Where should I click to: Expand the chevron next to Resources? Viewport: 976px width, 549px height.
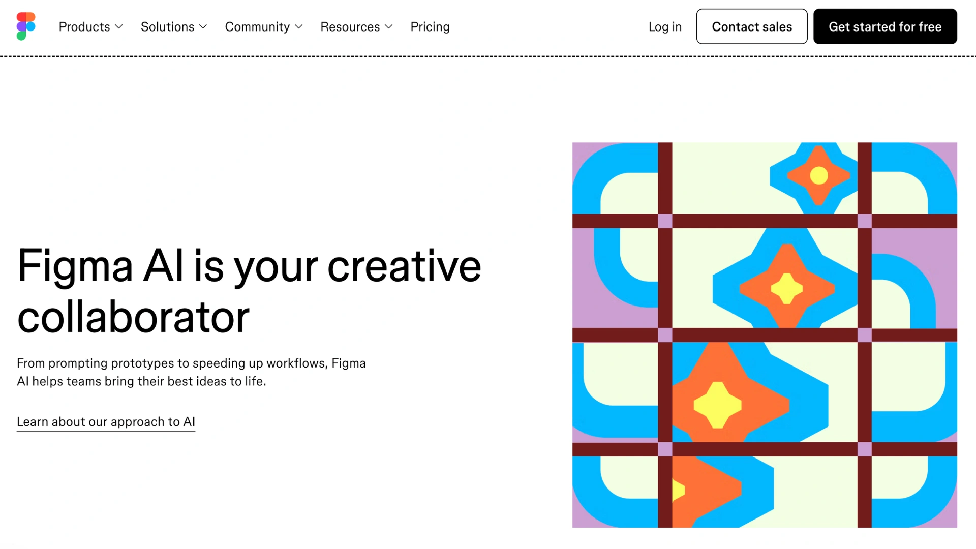(x=389, y=27)
